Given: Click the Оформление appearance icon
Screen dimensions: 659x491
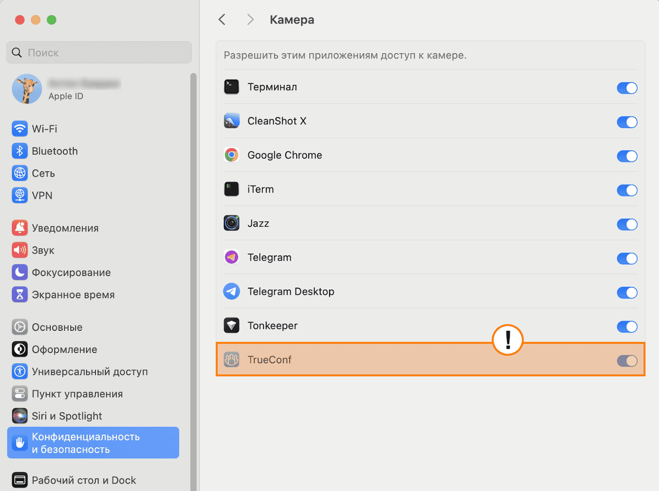Looking at the screenshot, I should click(x=20, y=349).
